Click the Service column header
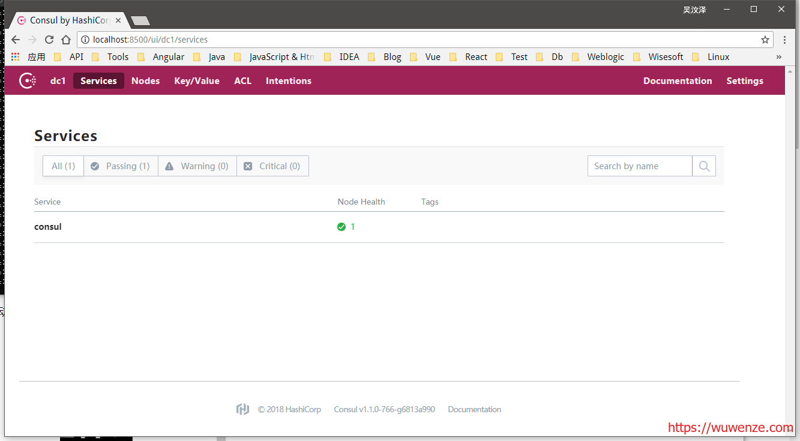 point(47,202)
